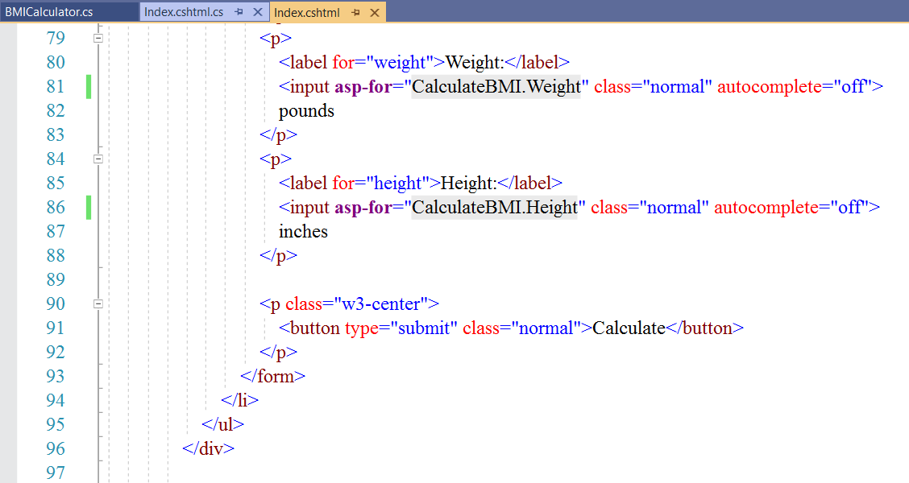Close the Index.cshtml tab
909x483 pixels.
(x=375, y=13)
